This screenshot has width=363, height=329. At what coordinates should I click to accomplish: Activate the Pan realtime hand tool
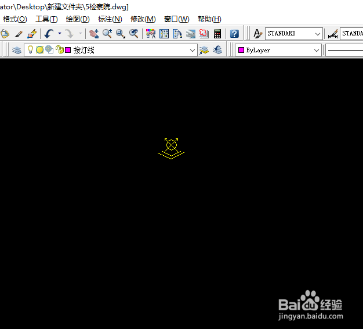pyautogui.click(x=94, y=34)
